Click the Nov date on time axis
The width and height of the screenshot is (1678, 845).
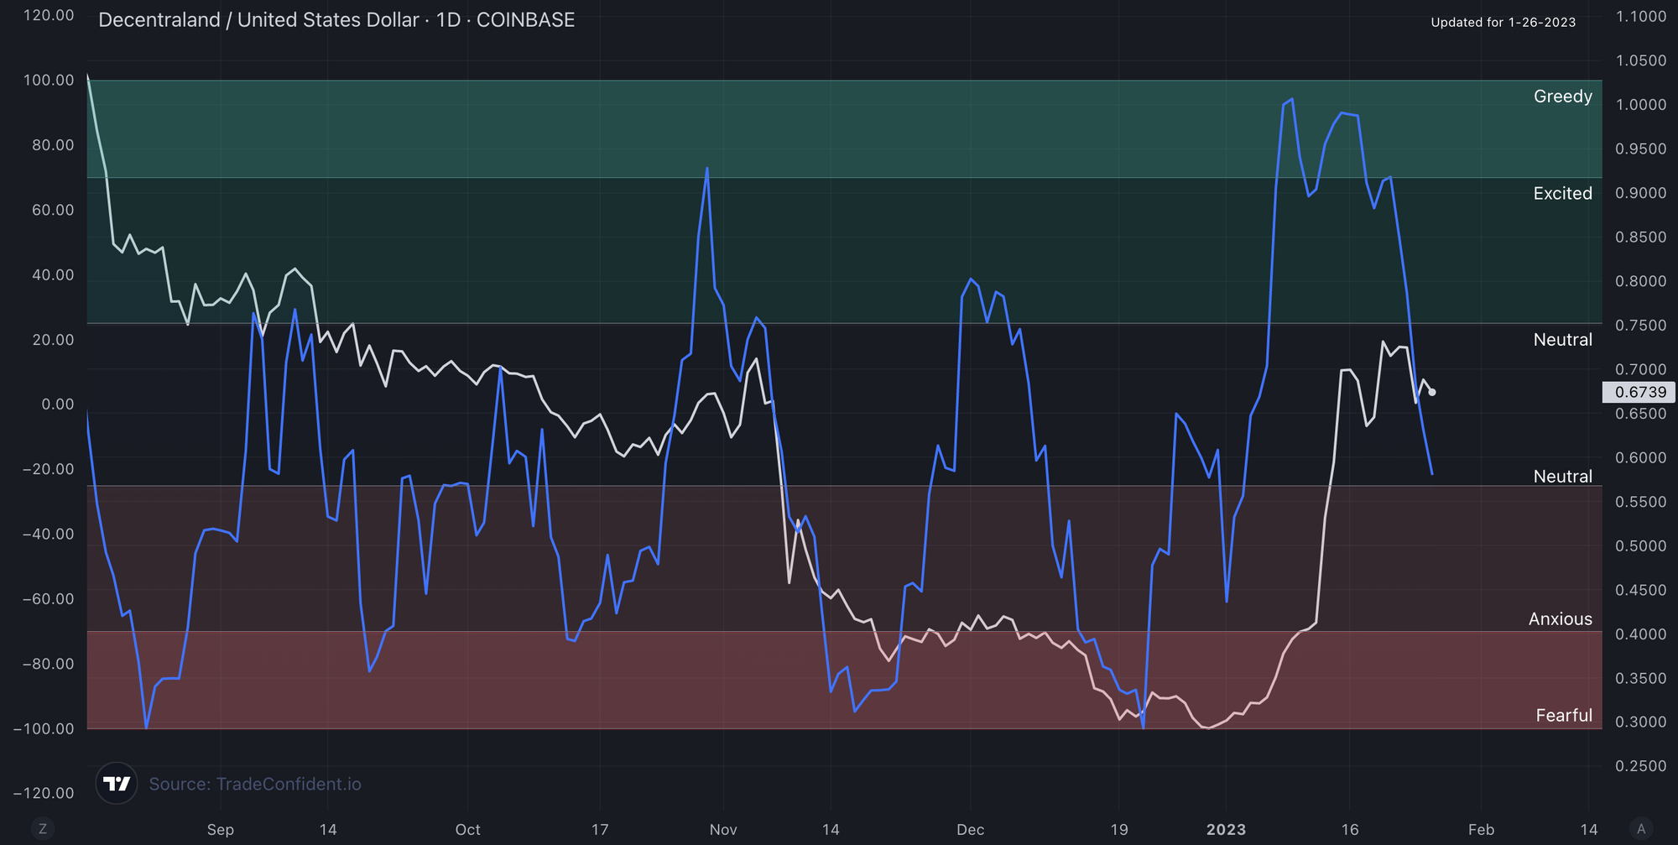pos(723,829)
